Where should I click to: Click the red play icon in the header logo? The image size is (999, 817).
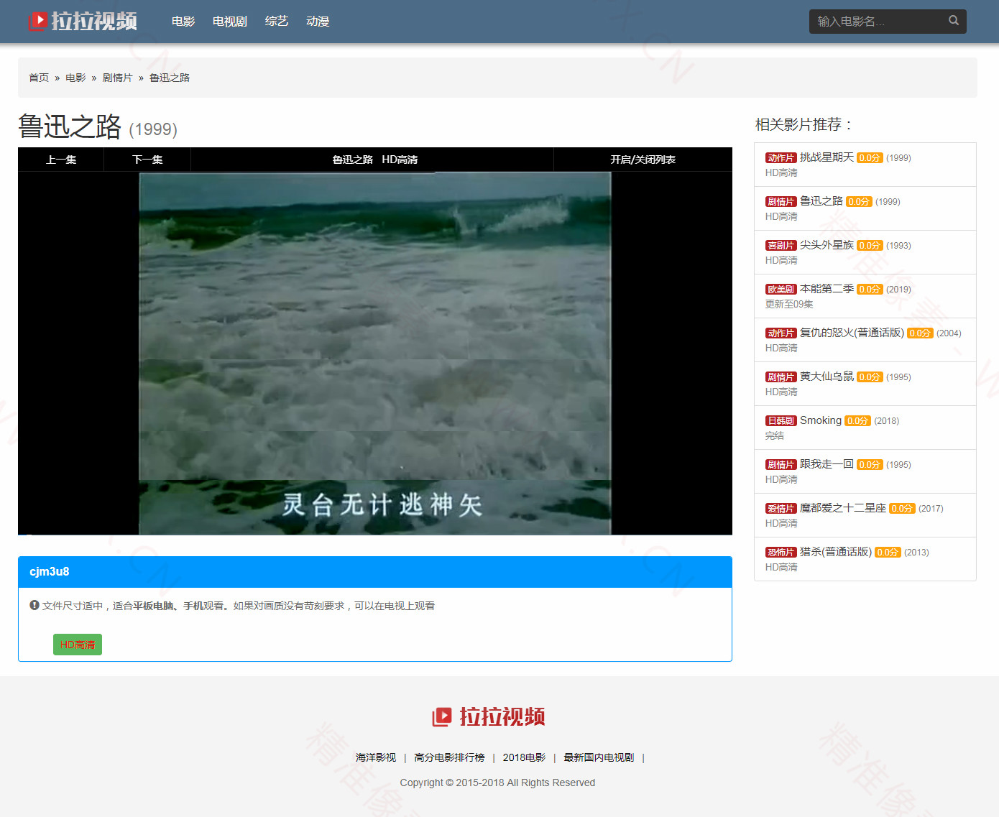(39, 21)
